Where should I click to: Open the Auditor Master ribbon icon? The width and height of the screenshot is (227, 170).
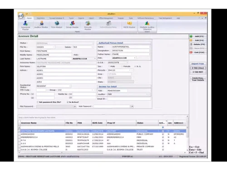click(x=41, y=25)
